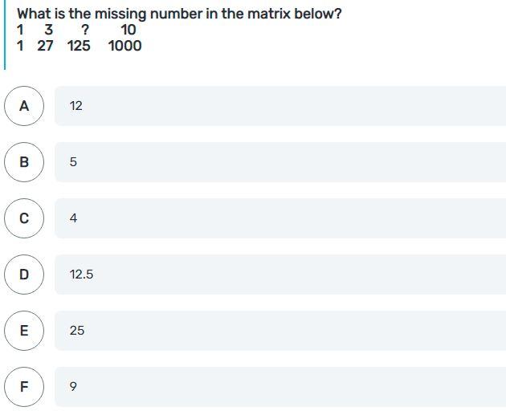
Task: Select the circle labeled D
Action: point(24,275)
